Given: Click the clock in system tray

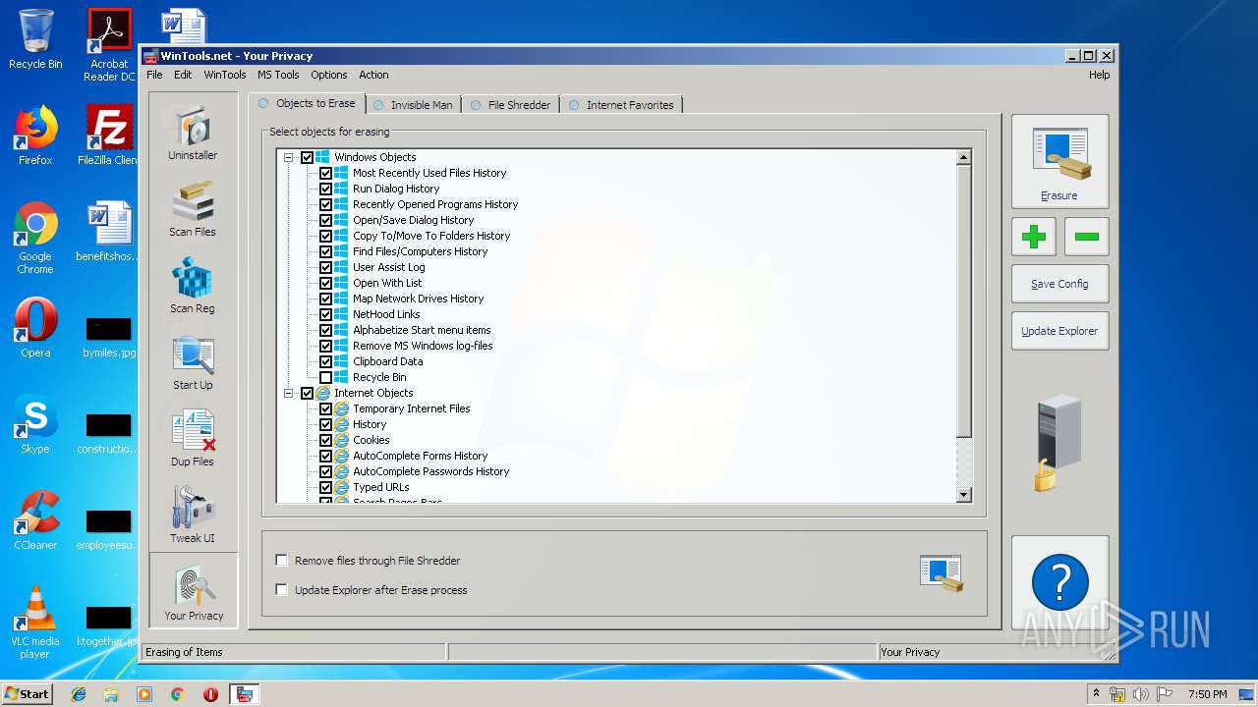Looking at the screenshot, I should click(x=1207, y=694).
